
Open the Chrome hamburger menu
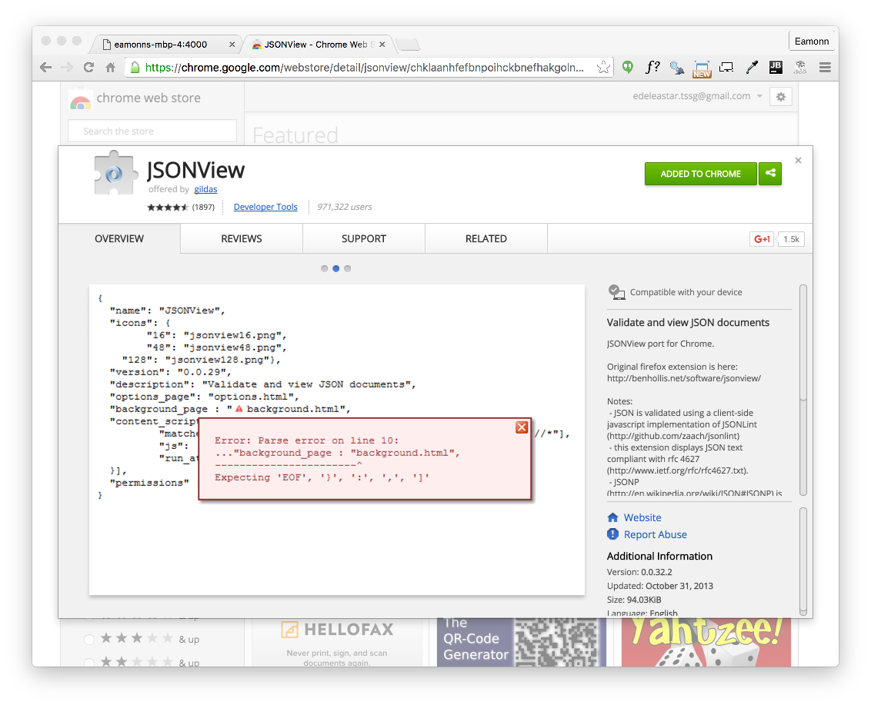(x=825, y=68)
